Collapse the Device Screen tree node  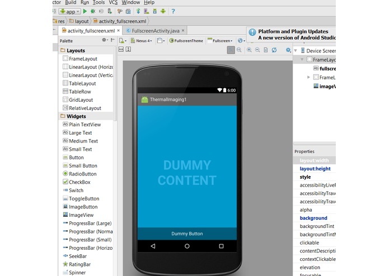pos(296,51)
